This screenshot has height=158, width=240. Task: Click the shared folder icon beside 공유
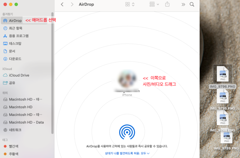pyautogui.click(x=5, y=83)
